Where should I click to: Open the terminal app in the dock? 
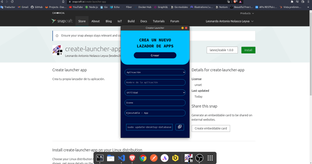[100, 158]
